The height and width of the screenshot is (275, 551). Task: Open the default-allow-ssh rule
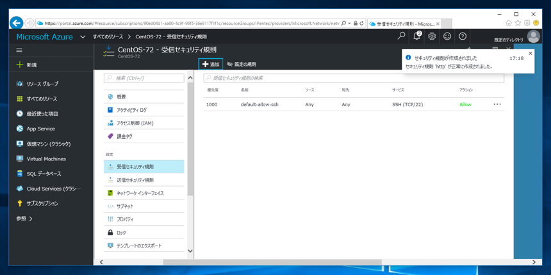click(x=354, y=104)
